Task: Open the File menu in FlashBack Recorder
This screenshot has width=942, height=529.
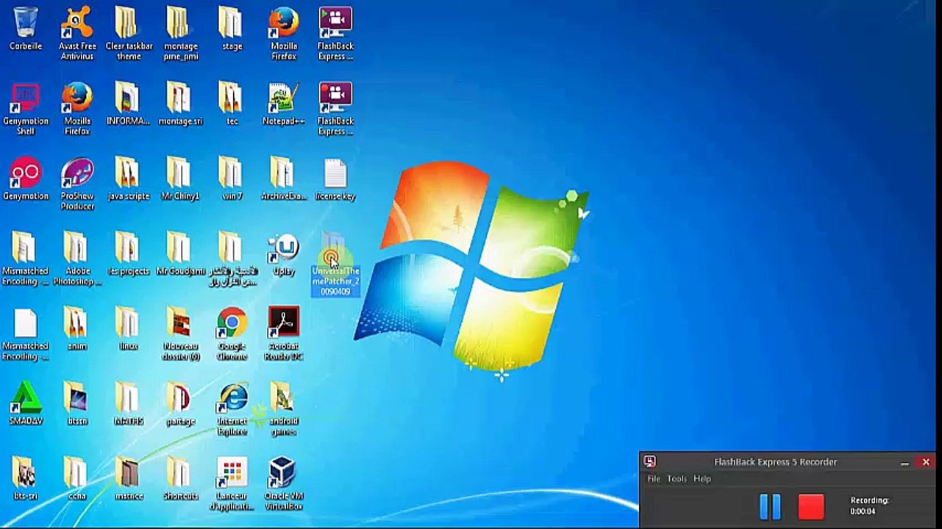Action: click(653, 479)
